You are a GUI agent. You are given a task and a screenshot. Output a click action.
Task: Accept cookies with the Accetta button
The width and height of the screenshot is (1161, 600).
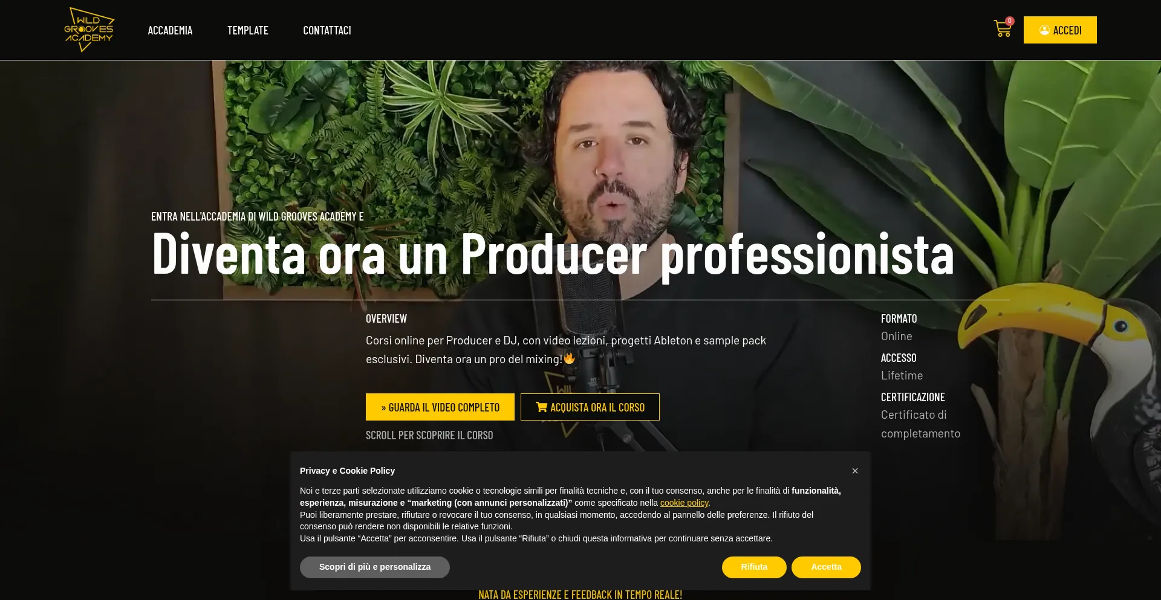click(x=826, y=567)
